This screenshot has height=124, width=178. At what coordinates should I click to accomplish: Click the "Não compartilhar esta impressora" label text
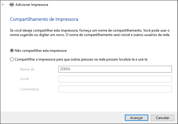[x=41, y=50]
